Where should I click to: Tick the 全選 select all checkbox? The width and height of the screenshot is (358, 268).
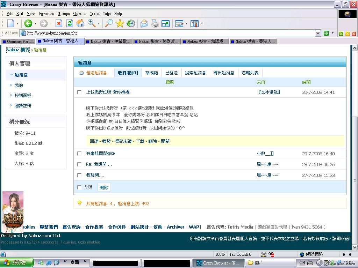click(x=79, y=187)
